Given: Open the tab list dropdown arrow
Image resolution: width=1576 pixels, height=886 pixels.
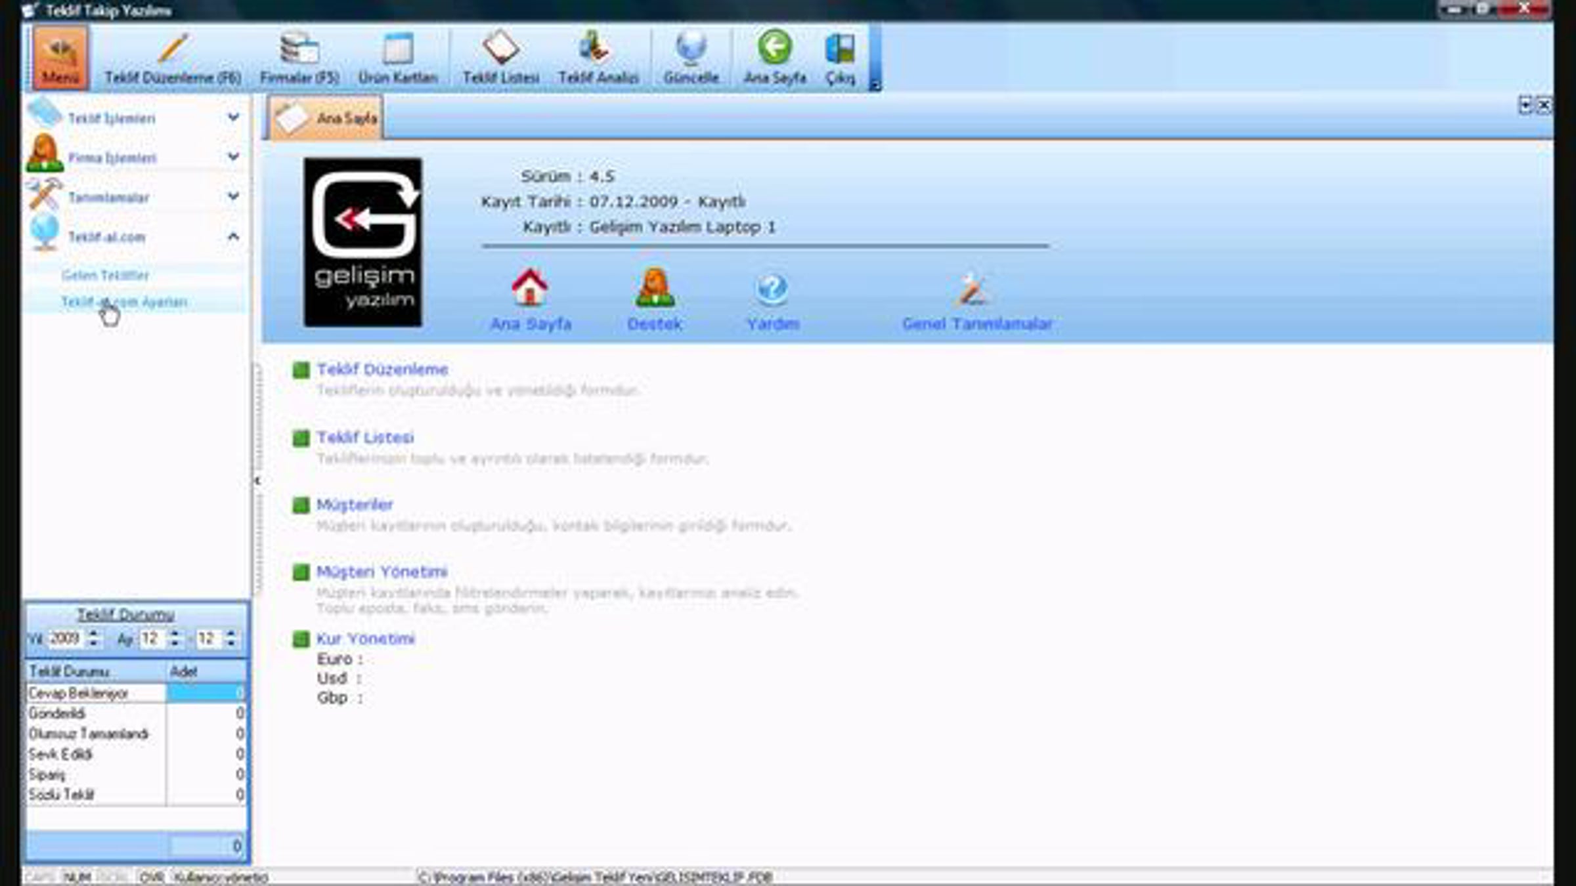Looking at the screenshot, I should 1525,105.
